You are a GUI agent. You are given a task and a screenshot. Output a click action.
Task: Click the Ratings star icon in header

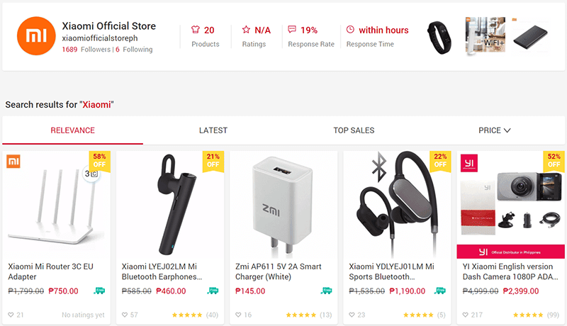246,30
